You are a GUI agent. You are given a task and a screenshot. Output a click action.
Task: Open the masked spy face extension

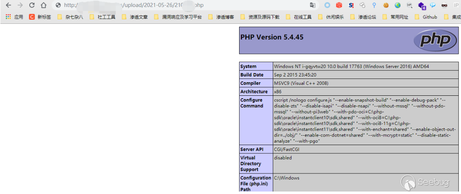(444, 5)
